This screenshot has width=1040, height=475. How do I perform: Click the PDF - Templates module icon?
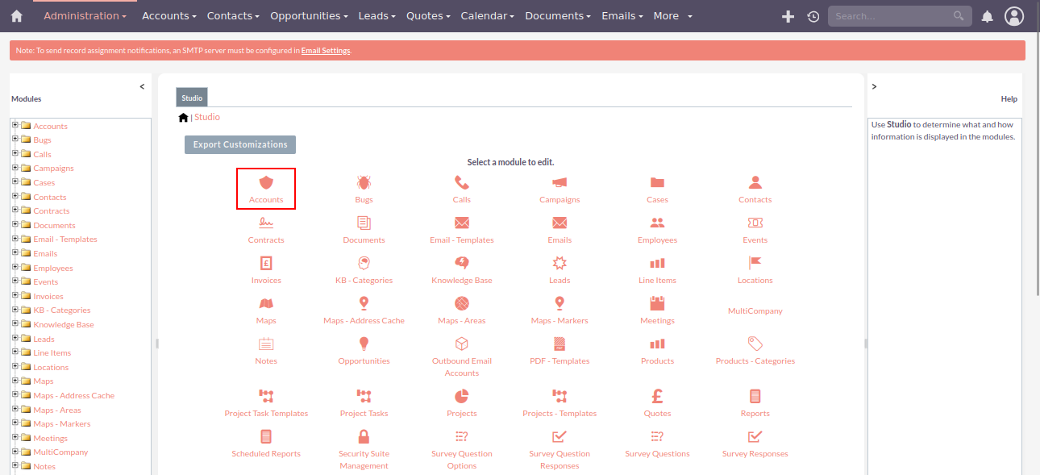click(560, 349)
